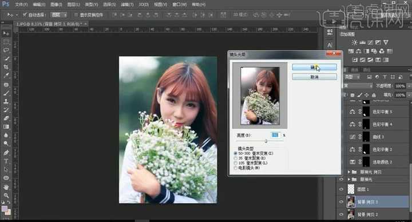
Task: Expand the 眼神光 拷贝 layer group
Action: 349,172
